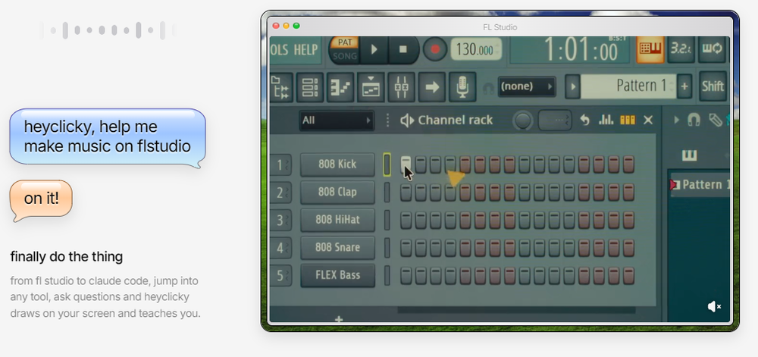This screenshot has height=357, width=758.
Task: Open the channel rack list icon in the toolbar
Action: (x=309, y=87)
